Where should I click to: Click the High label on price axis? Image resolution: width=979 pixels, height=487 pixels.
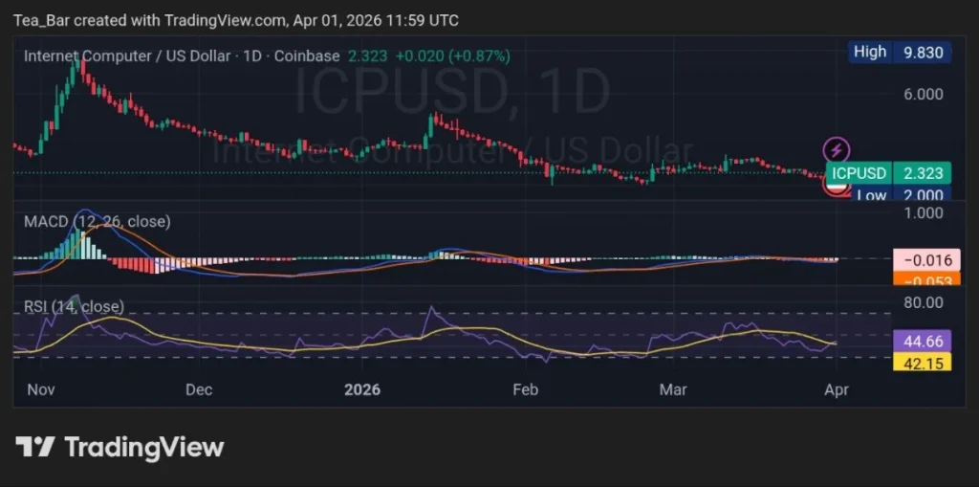869,53
